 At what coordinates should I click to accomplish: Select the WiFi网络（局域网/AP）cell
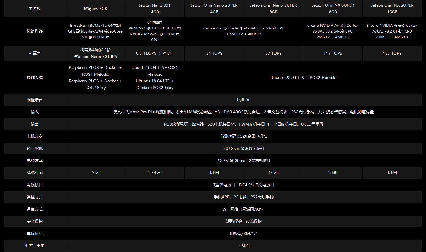point(244,209)
